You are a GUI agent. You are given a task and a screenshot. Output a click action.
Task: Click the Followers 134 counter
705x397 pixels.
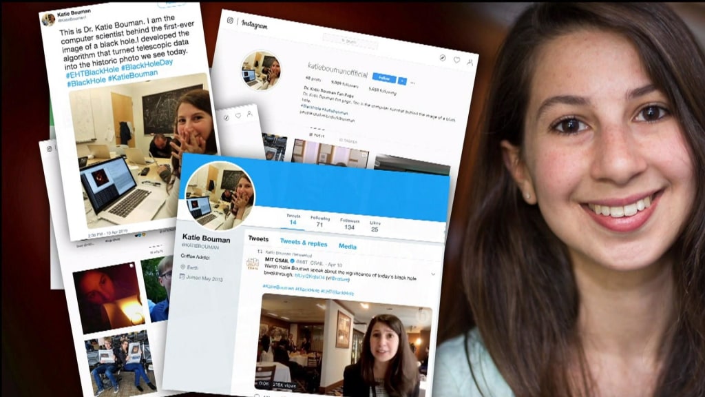click(x=349, y=224)
